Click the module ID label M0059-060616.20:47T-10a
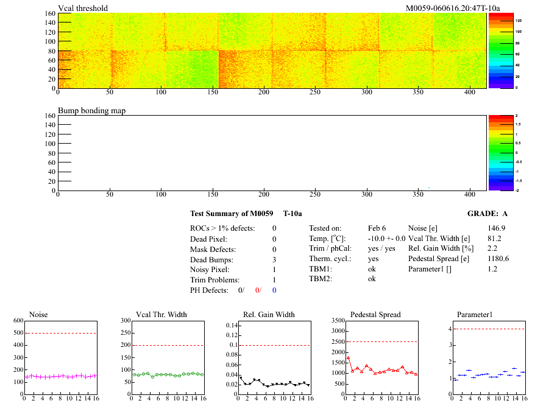 (452, 9)
